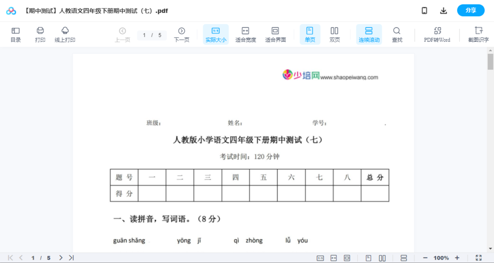This screenshot has width=494, height=263.
Task: Switch to double page view (双页)
Action: [334, 34]
